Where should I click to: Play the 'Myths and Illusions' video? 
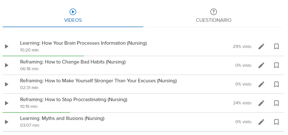click(x=7, y=122)
